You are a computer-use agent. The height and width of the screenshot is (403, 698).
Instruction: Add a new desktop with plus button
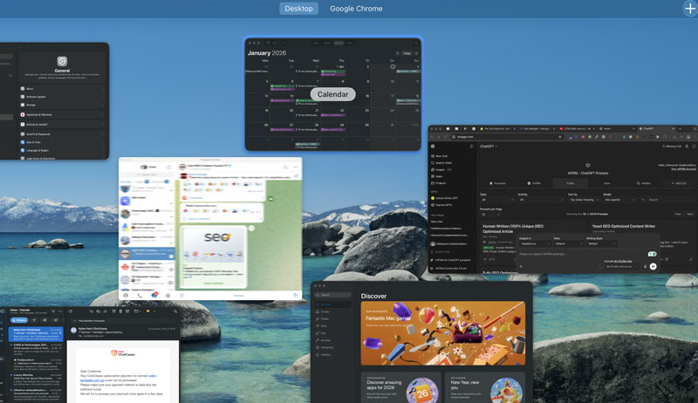pyautogui.click(x=689, y=9)
